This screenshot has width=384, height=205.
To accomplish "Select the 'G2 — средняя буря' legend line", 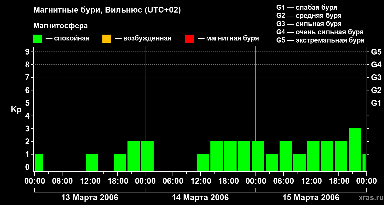I will [x=309, y=16].
